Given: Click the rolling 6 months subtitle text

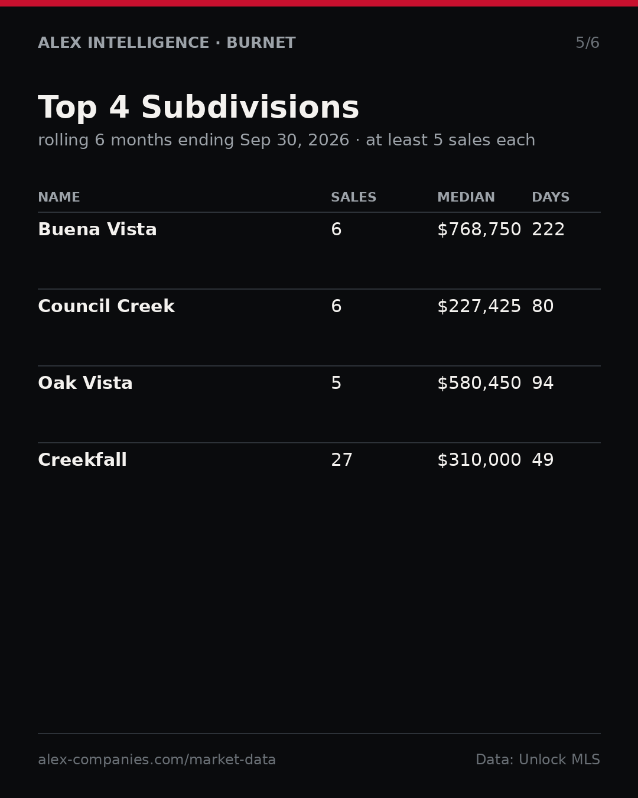Looking at the screenshot, I should pos(287,141).
